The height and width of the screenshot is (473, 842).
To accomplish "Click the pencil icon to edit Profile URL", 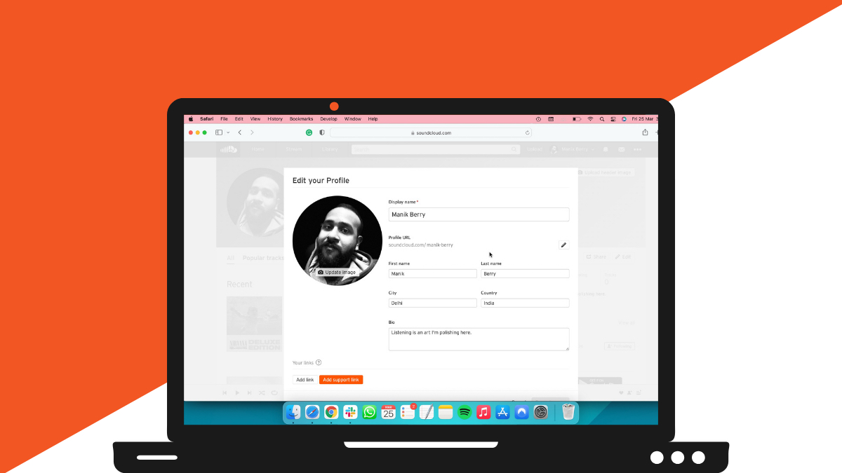I will tap(563, 245).
